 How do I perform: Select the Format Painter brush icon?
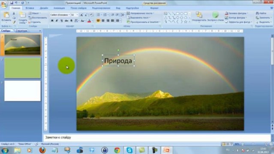[14, 22]
